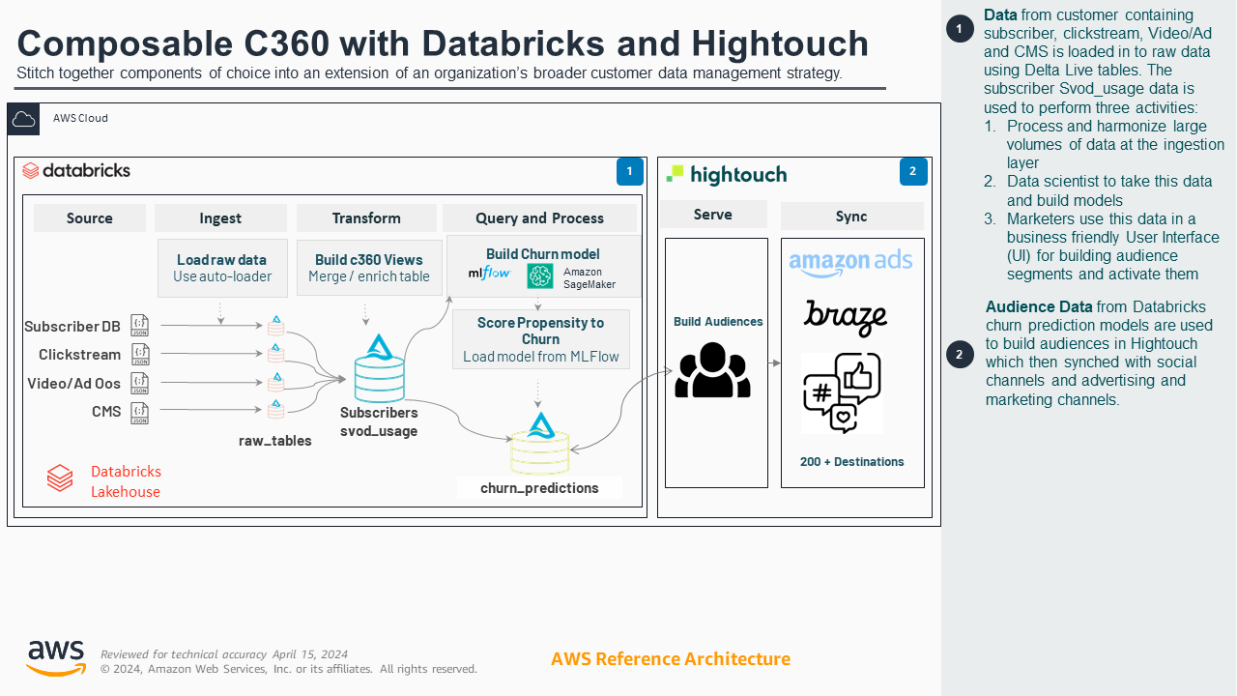
Task: Click the AWS Cloud icon
Action: [23, 119]
